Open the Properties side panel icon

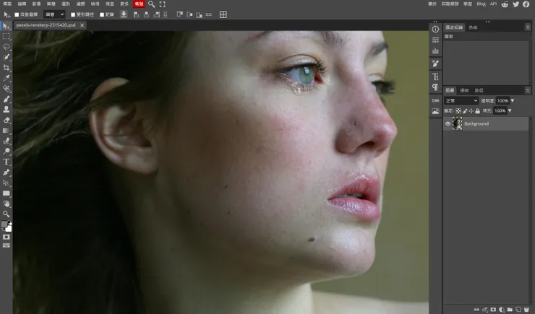click(435, 40)
